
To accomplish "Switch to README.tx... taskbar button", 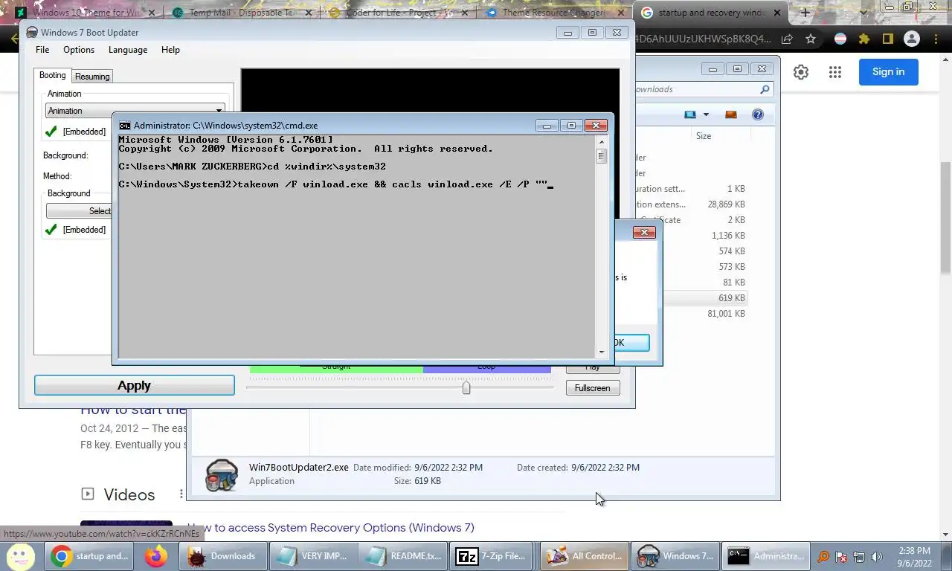I will point(402,556).
